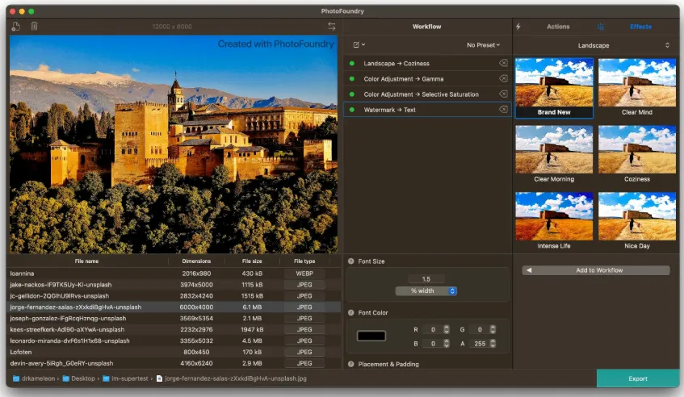Select the Ioannina file row

[173, 274]
